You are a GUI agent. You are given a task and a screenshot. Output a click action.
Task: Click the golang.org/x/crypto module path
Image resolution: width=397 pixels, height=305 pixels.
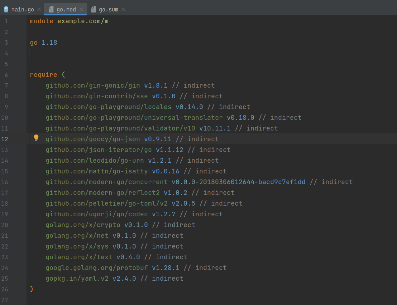83,225
